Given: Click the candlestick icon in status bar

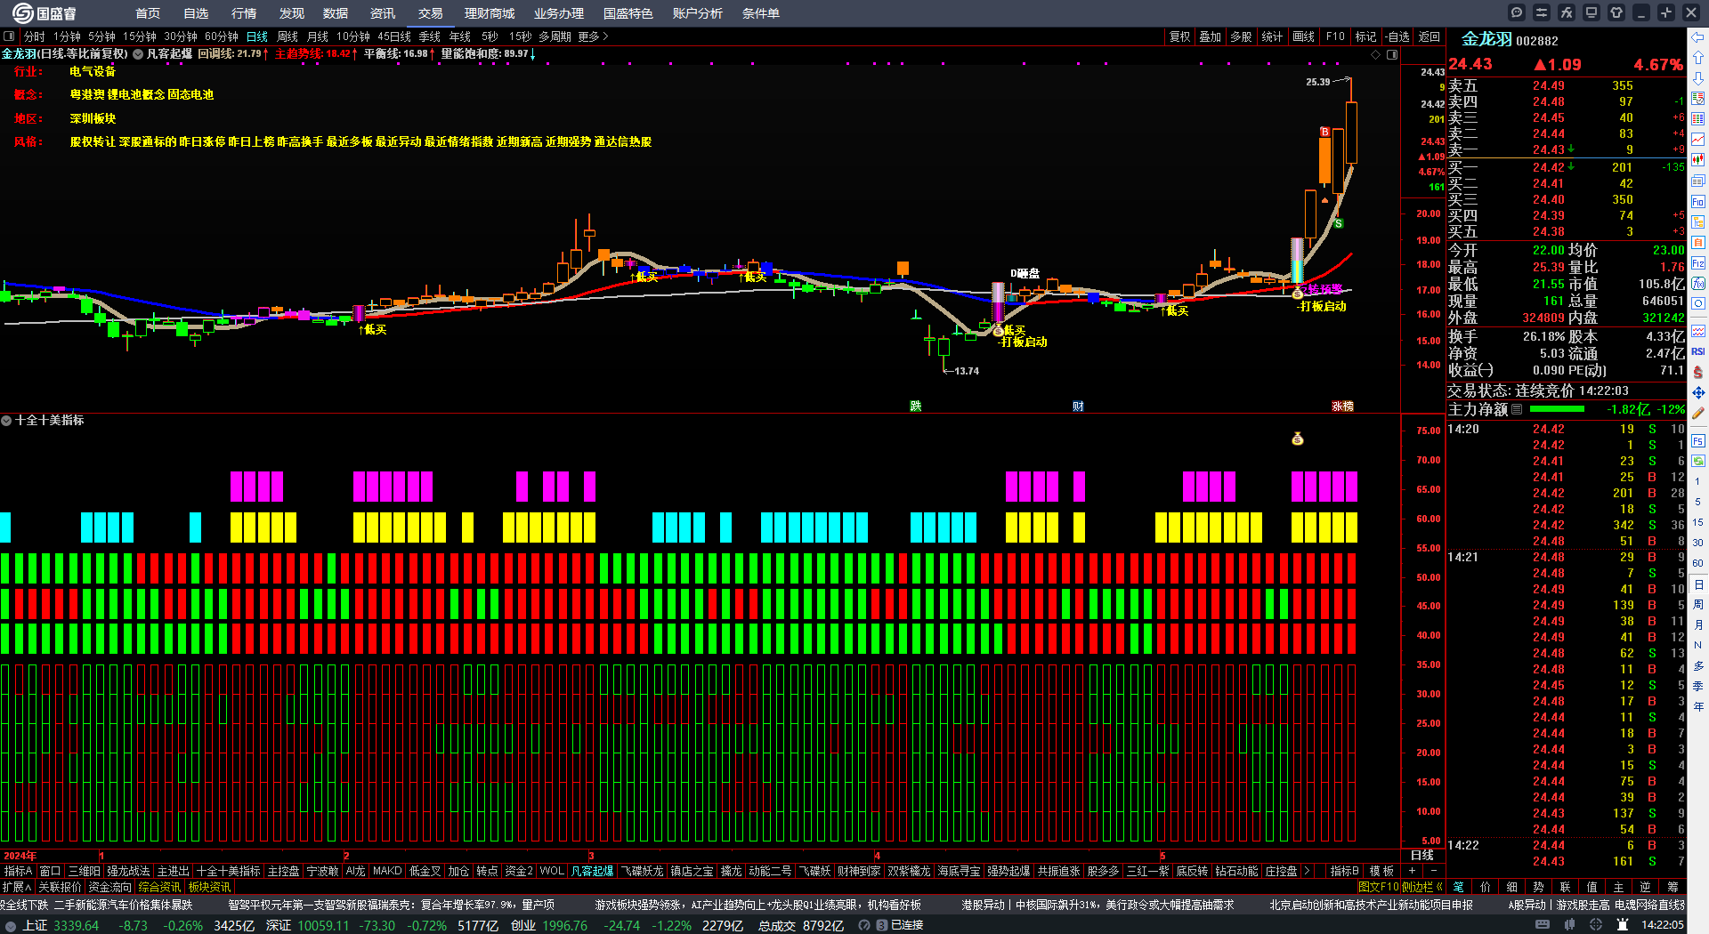Looking at the screenshot, I should 1569,925.
